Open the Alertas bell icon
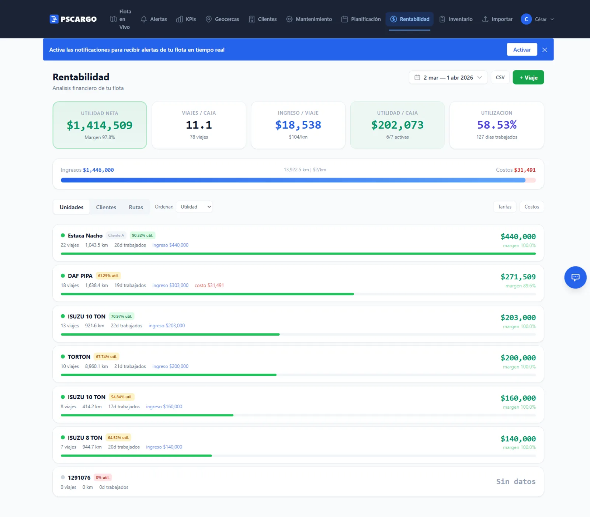The height and width of the screenshot is (517, 590). pos(144,19)
